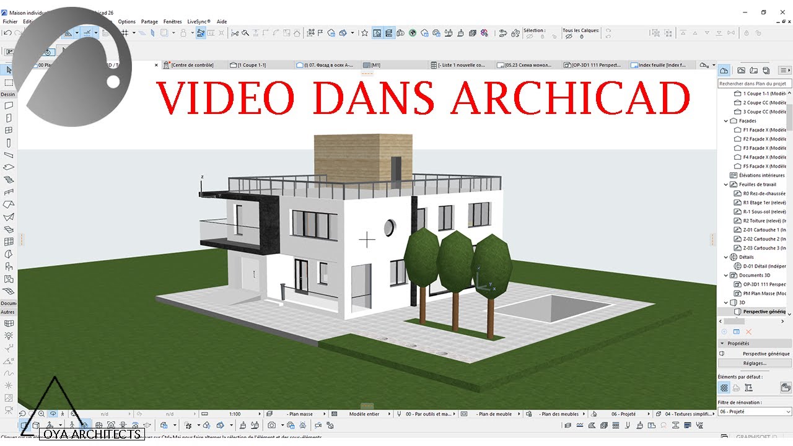Select the Marquee tool in toolbox
The width and height of the screenshot is (793, 446).
tap(9, 82)
